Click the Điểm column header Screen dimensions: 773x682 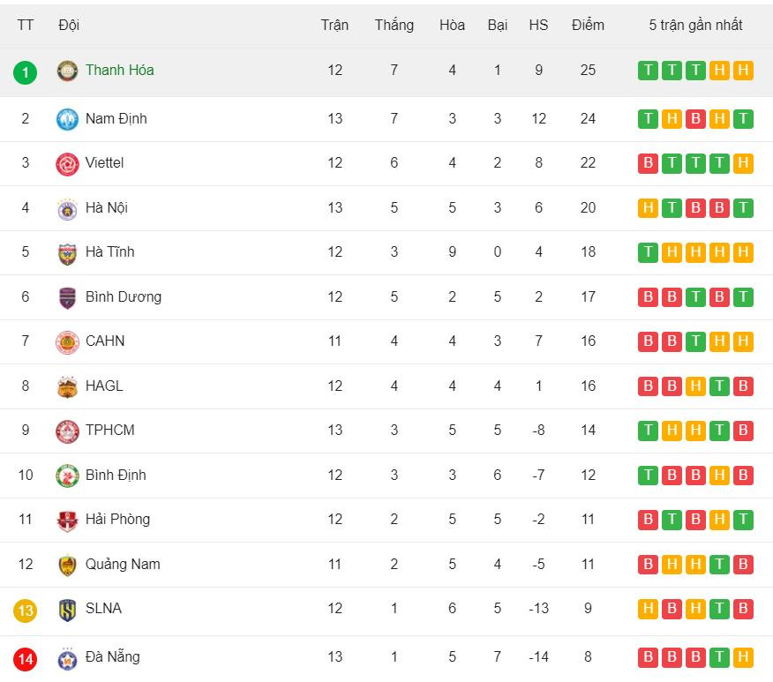[x=588, y=25]
